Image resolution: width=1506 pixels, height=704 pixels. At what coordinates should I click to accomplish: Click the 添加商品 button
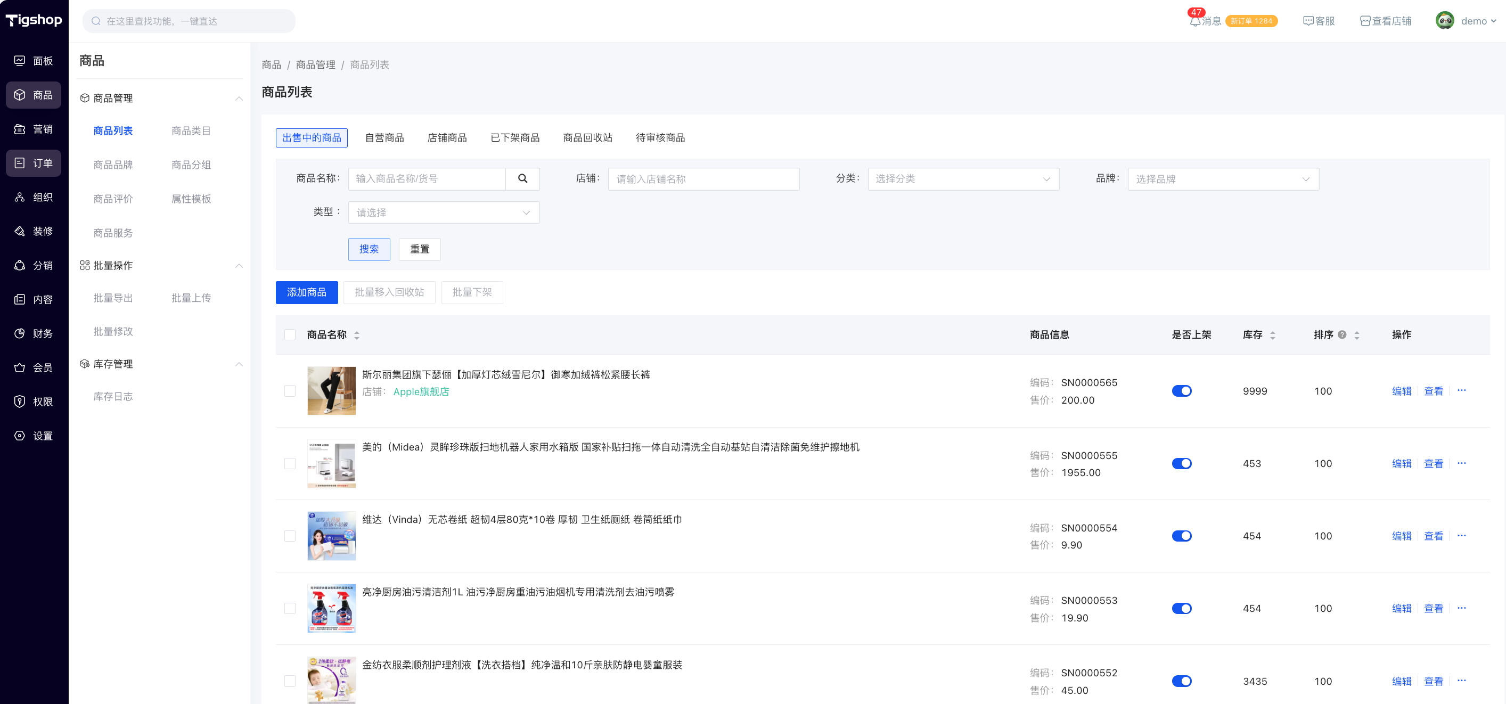(306, 292)
